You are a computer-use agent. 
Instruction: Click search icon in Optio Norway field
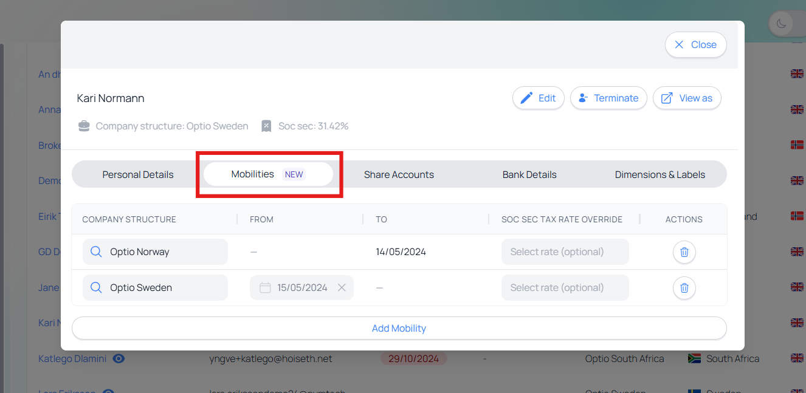pos(96,252)
